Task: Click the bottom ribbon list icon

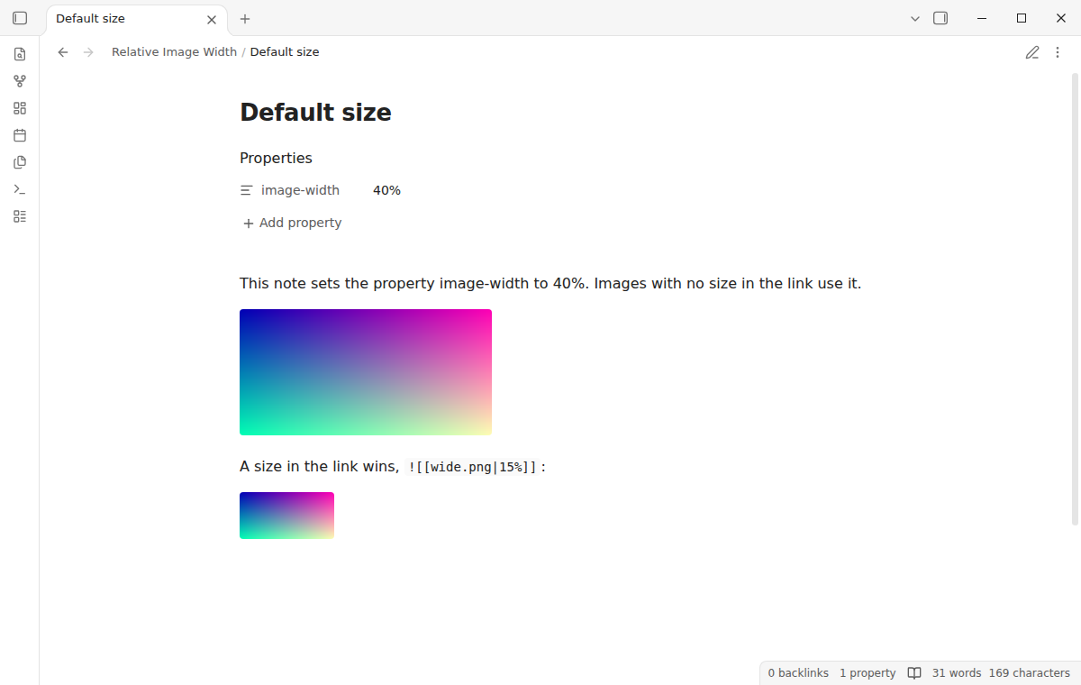Action: pyautogui.click(x=20, y=216)
